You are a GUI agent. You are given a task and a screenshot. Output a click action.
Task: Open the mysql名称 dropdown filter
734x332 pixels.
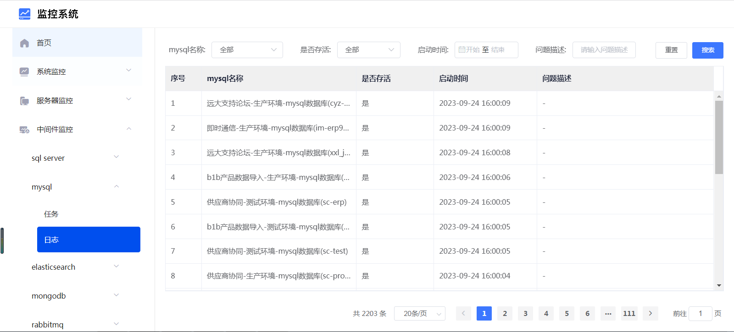coord(247,50)
